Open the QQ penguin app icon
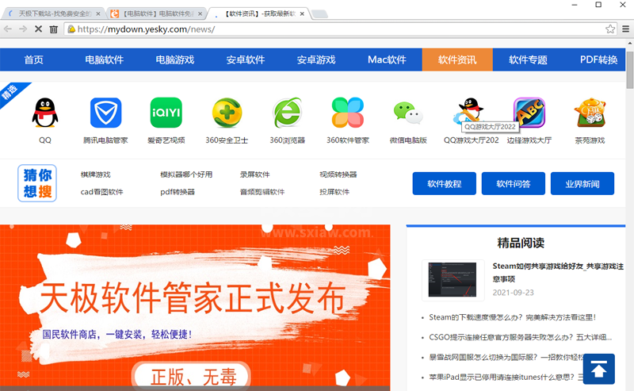The image size is (634, 391). coord(45,113)
